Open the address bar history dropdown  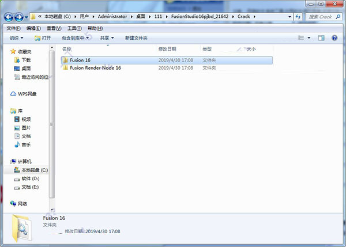[x=289, y=17]
